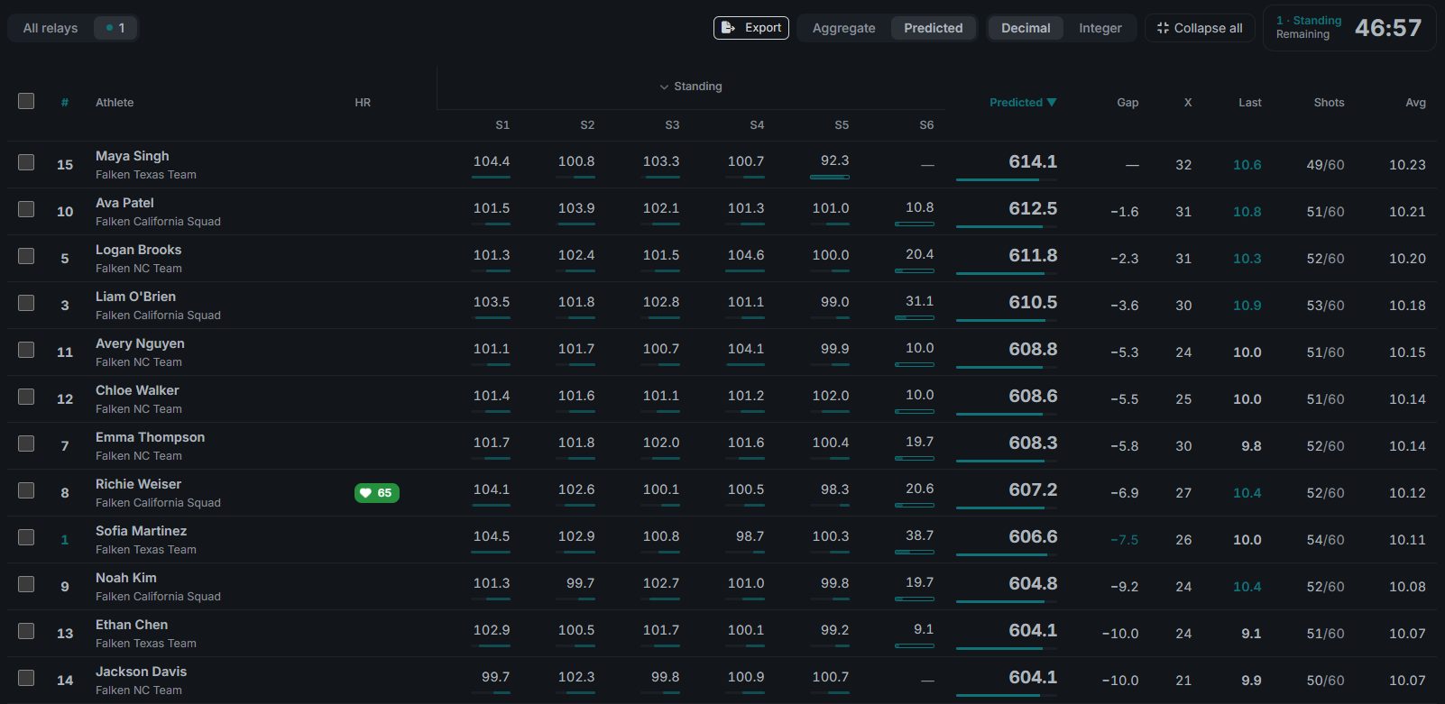Screen dimensions: 1445x704
Task: Collapse the Standing column group
Action: 691,87
